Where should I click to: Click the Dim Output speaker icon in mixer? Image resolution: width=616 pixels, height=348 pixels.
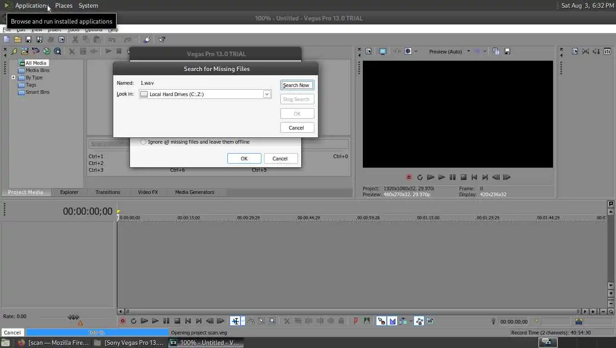pyautogui.click(x=597, y=51)
